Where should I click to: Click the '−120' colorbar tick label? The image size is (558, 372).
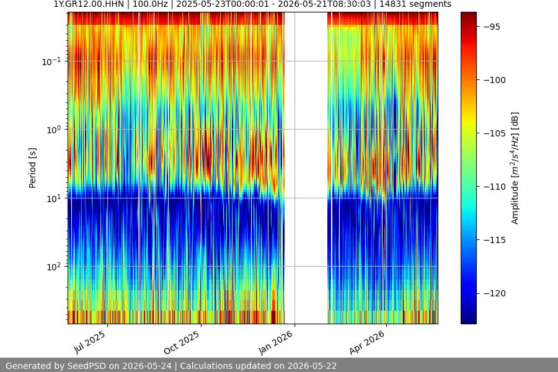tap(495, 293)
